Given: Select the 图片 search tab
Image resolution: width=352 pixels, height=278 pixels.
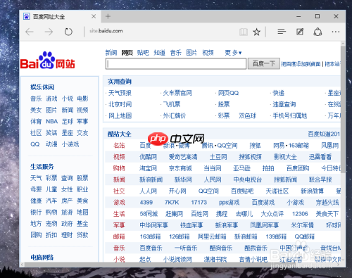Looking at the screenshot, I should point(191,53).
